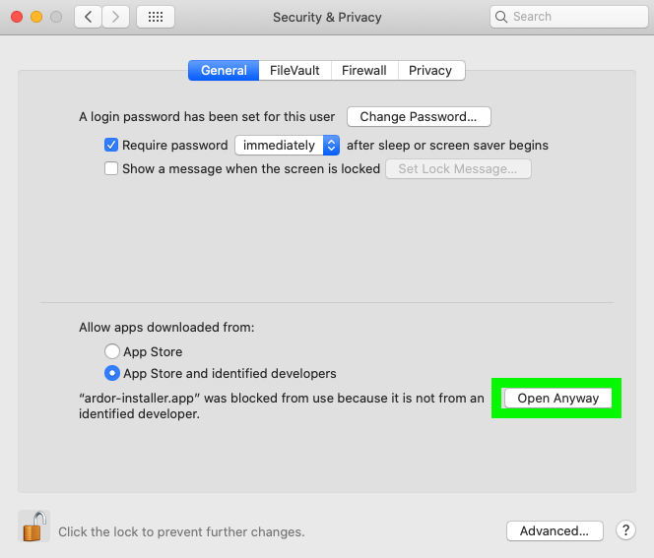Click the Change Password button

(419, 116)
